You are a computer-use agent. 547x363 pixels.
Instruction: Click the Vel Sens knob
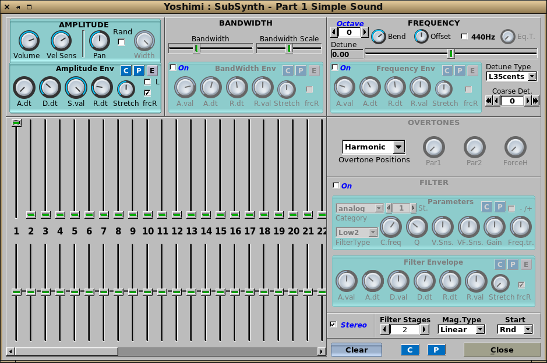pyautogui.click(x=61, y=41)
